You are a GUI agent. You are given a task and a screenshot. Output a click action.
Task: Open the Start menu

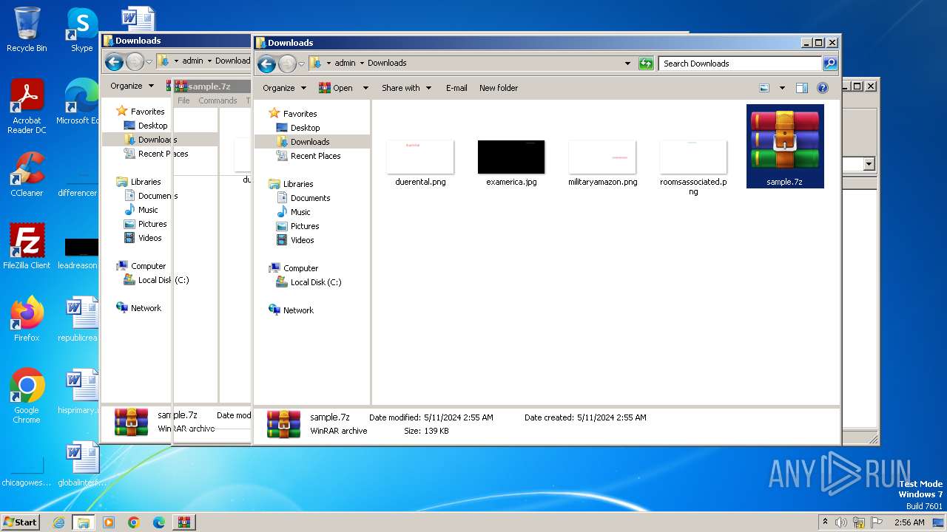click(x=20, y=522)
